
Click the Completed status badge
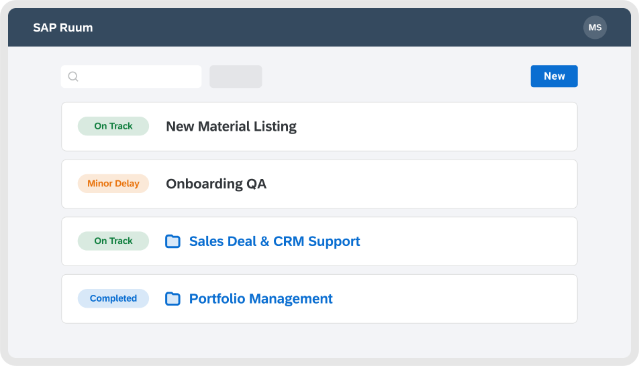coord(113,299)
